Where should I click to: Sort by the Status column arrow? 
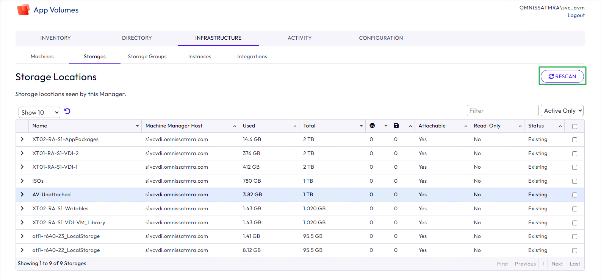pyautogui.click(x=560, y=126)
